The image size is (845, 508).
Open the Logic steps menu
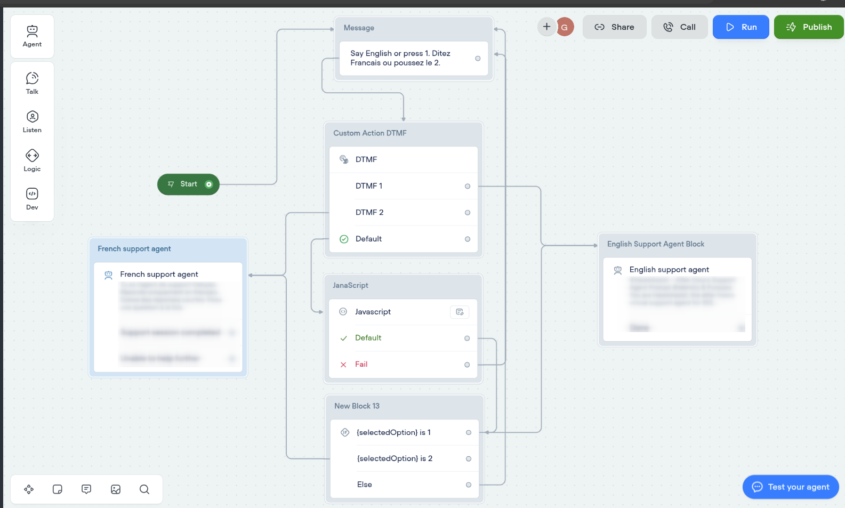[x=32, y=160]
